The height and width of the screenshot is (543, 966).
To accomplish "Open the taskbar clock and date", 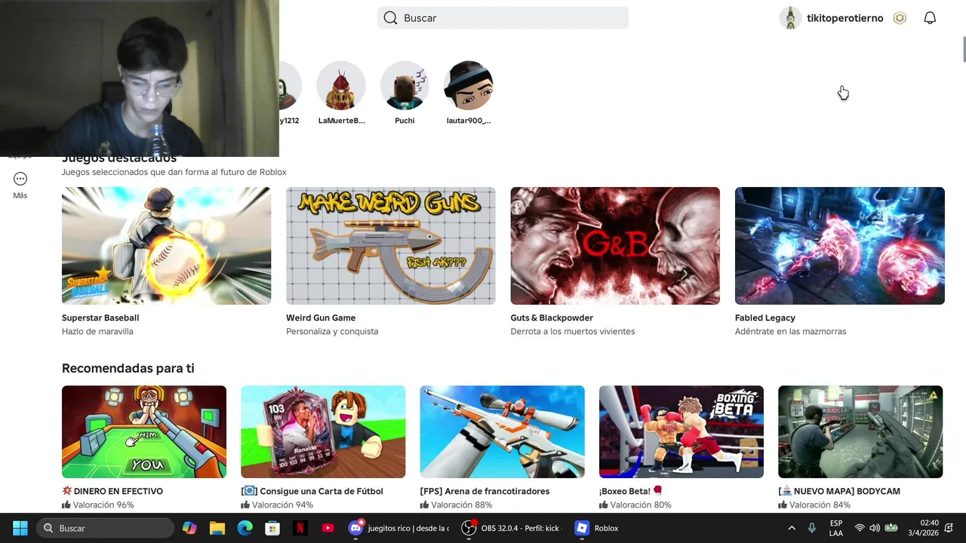I will coord(923,528).
